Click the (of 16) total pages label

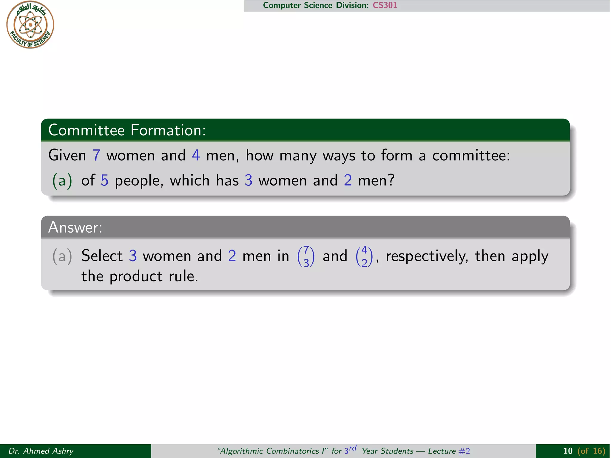591,451
